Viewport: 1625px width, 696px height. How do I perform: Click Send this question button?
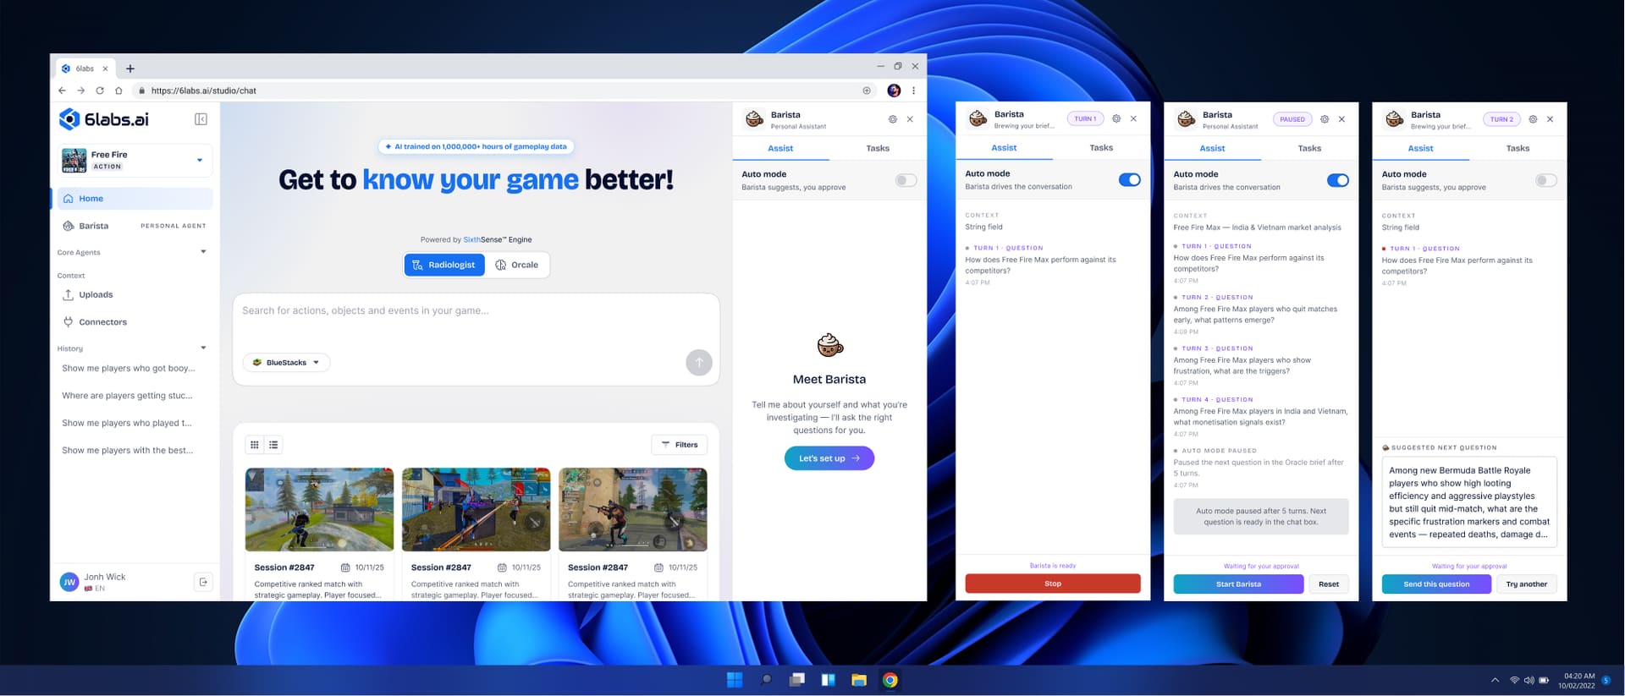click(x=1436, y=584)
